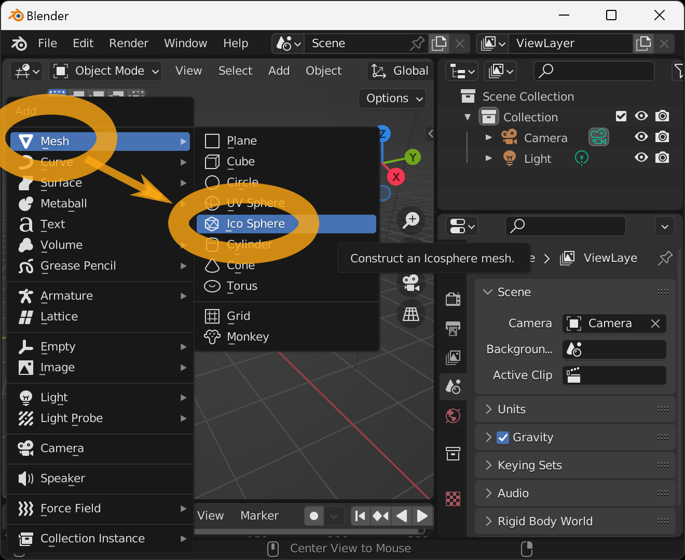Disable the Camera object in renders

point(662,137)
